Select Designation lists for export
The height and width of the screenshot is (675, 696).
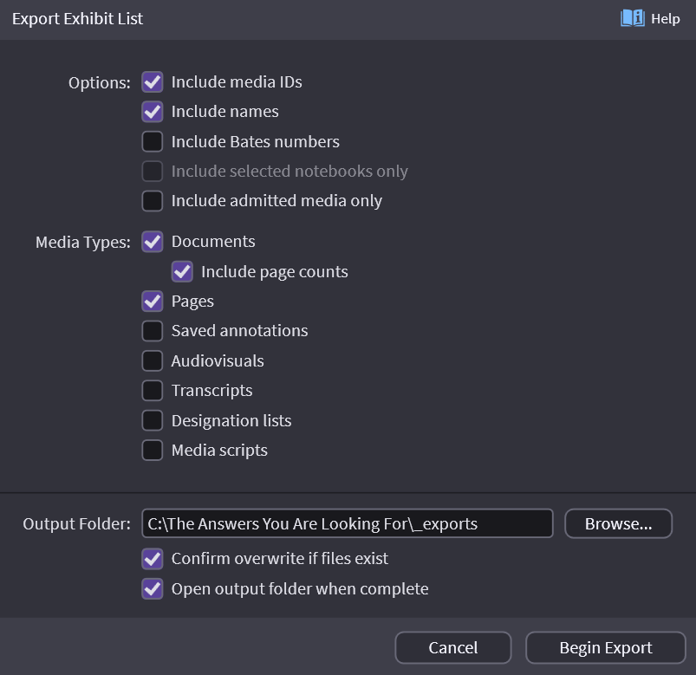(153, 421)
